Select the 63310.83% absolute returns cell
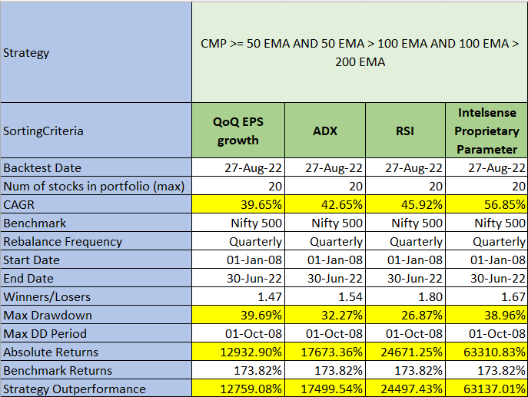The height and width of the screenshot is (397, 528). [486, 352]
